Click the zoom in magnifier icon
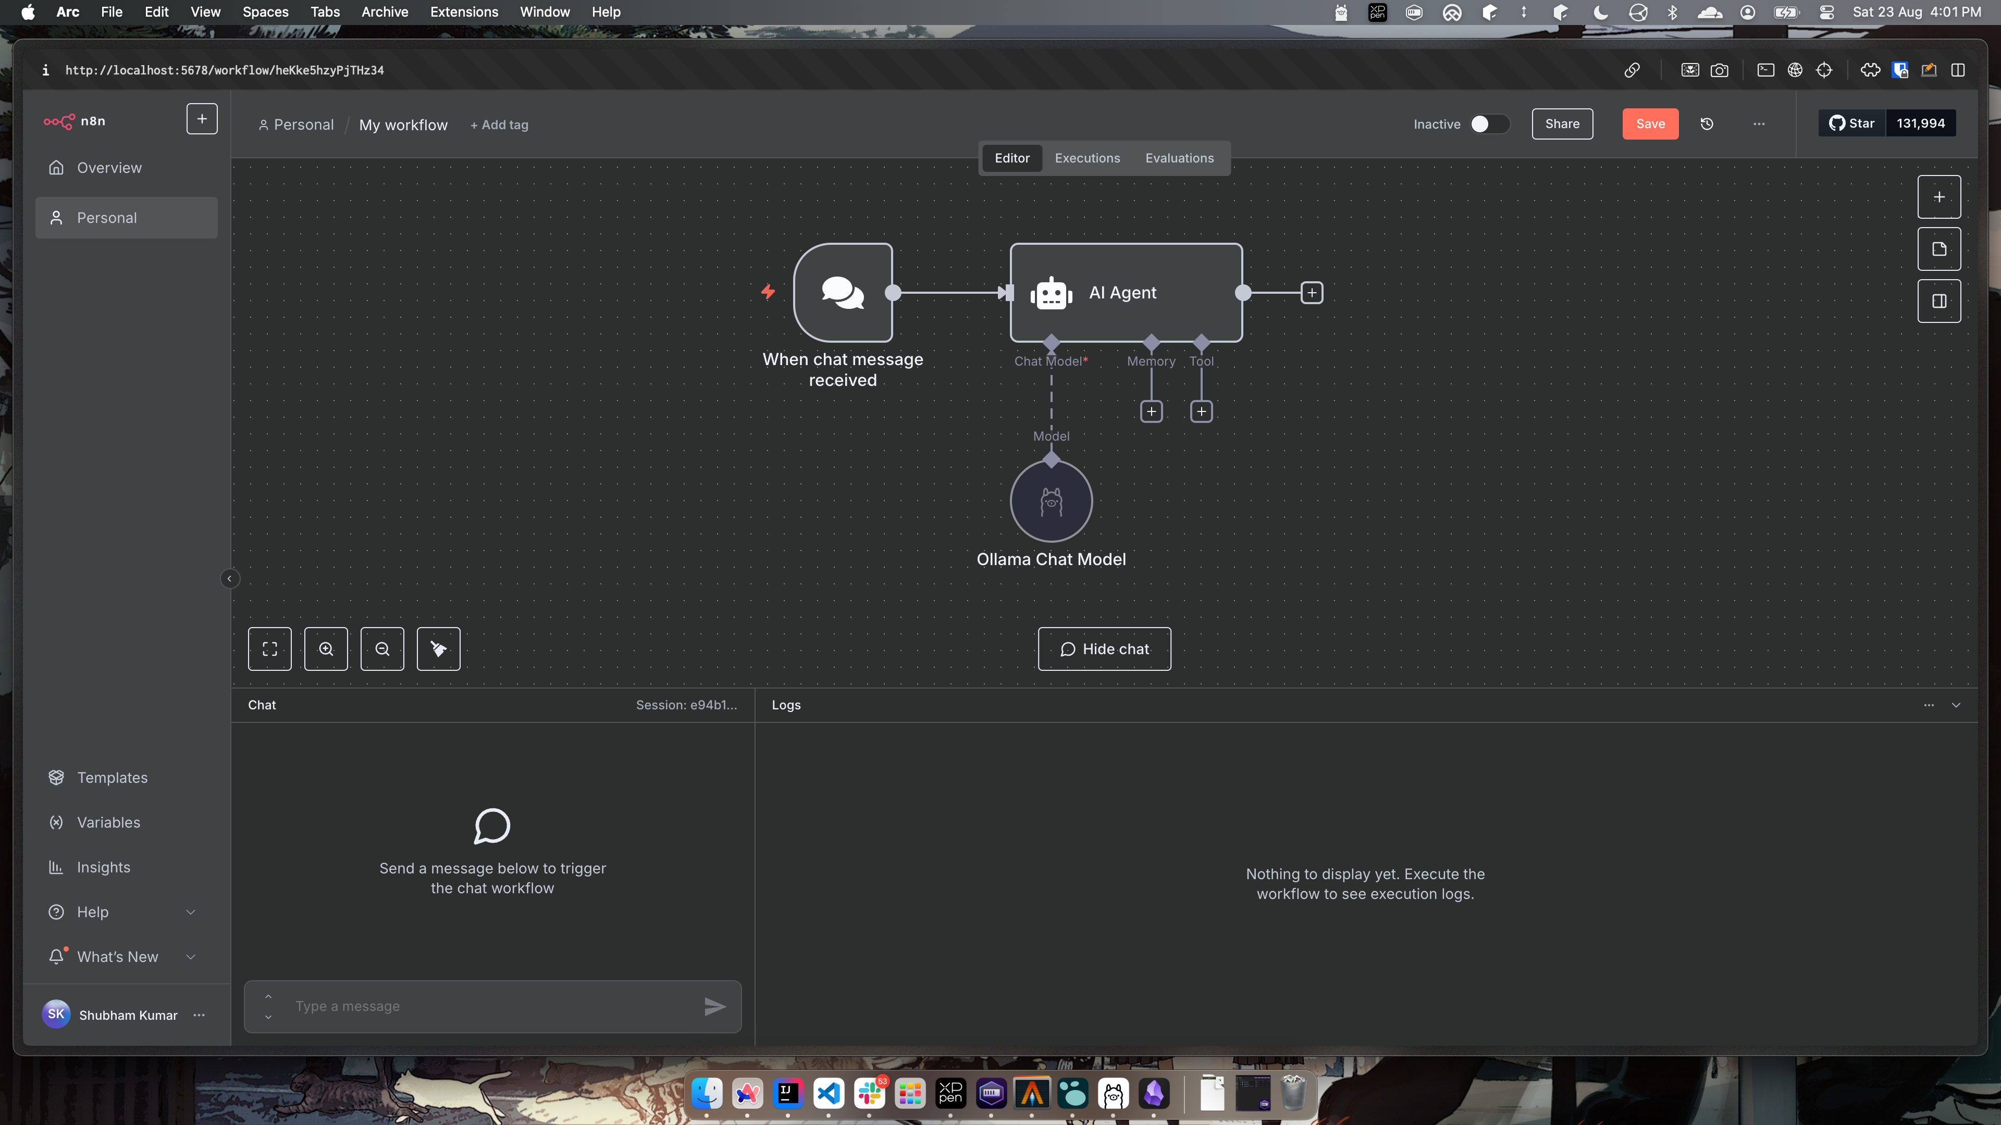The width and height of the screenshot is (2001, 1125). [326, 648]
